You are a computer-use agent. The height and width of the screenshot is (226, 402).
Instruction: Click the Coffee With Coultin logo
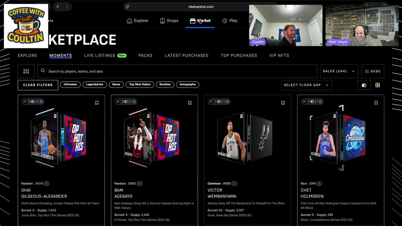(x=26, y=26)
